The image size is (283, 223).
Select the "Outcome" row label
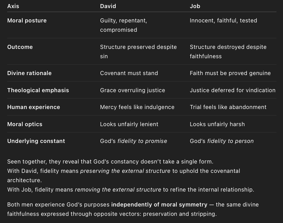click(20, 47)
